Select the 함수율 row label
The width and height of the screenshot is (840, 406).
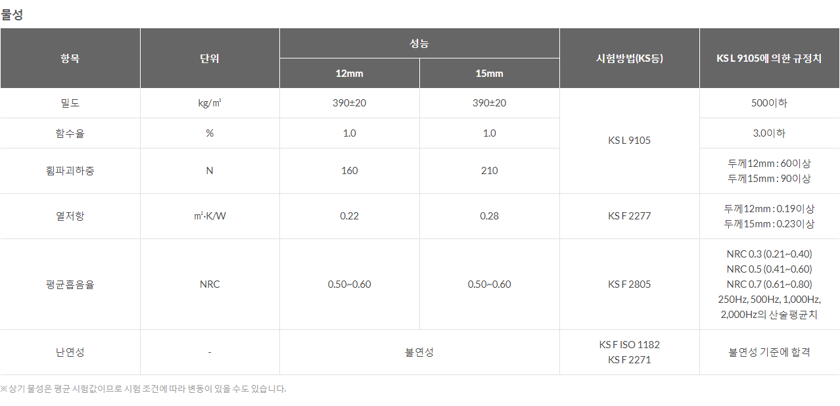[70, 133]
